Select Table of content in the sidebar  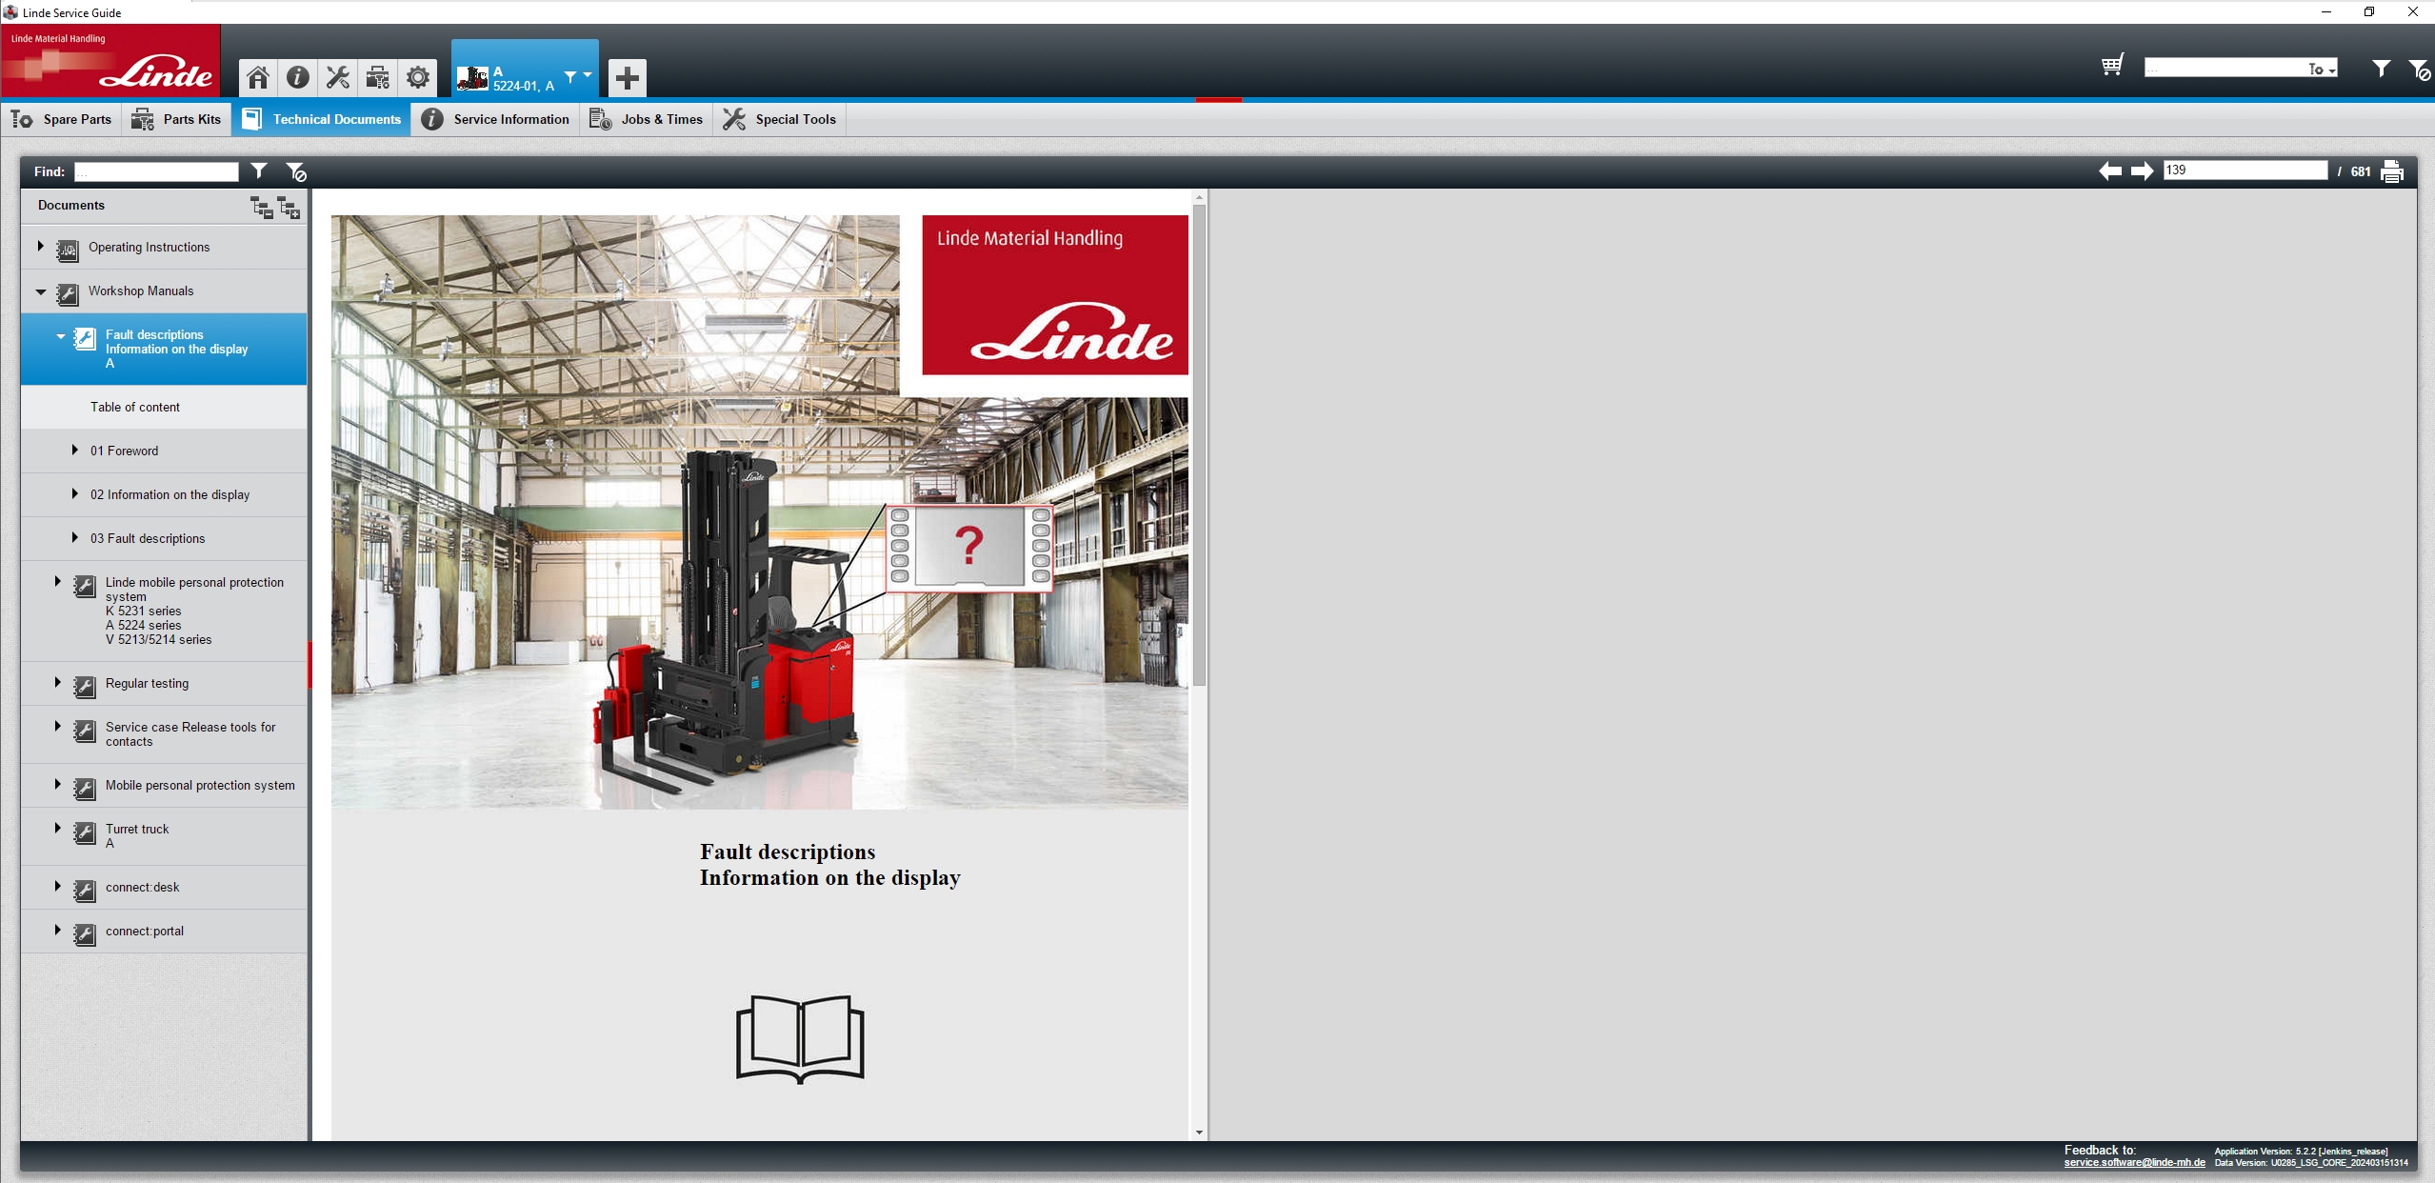tap(134, 407)
